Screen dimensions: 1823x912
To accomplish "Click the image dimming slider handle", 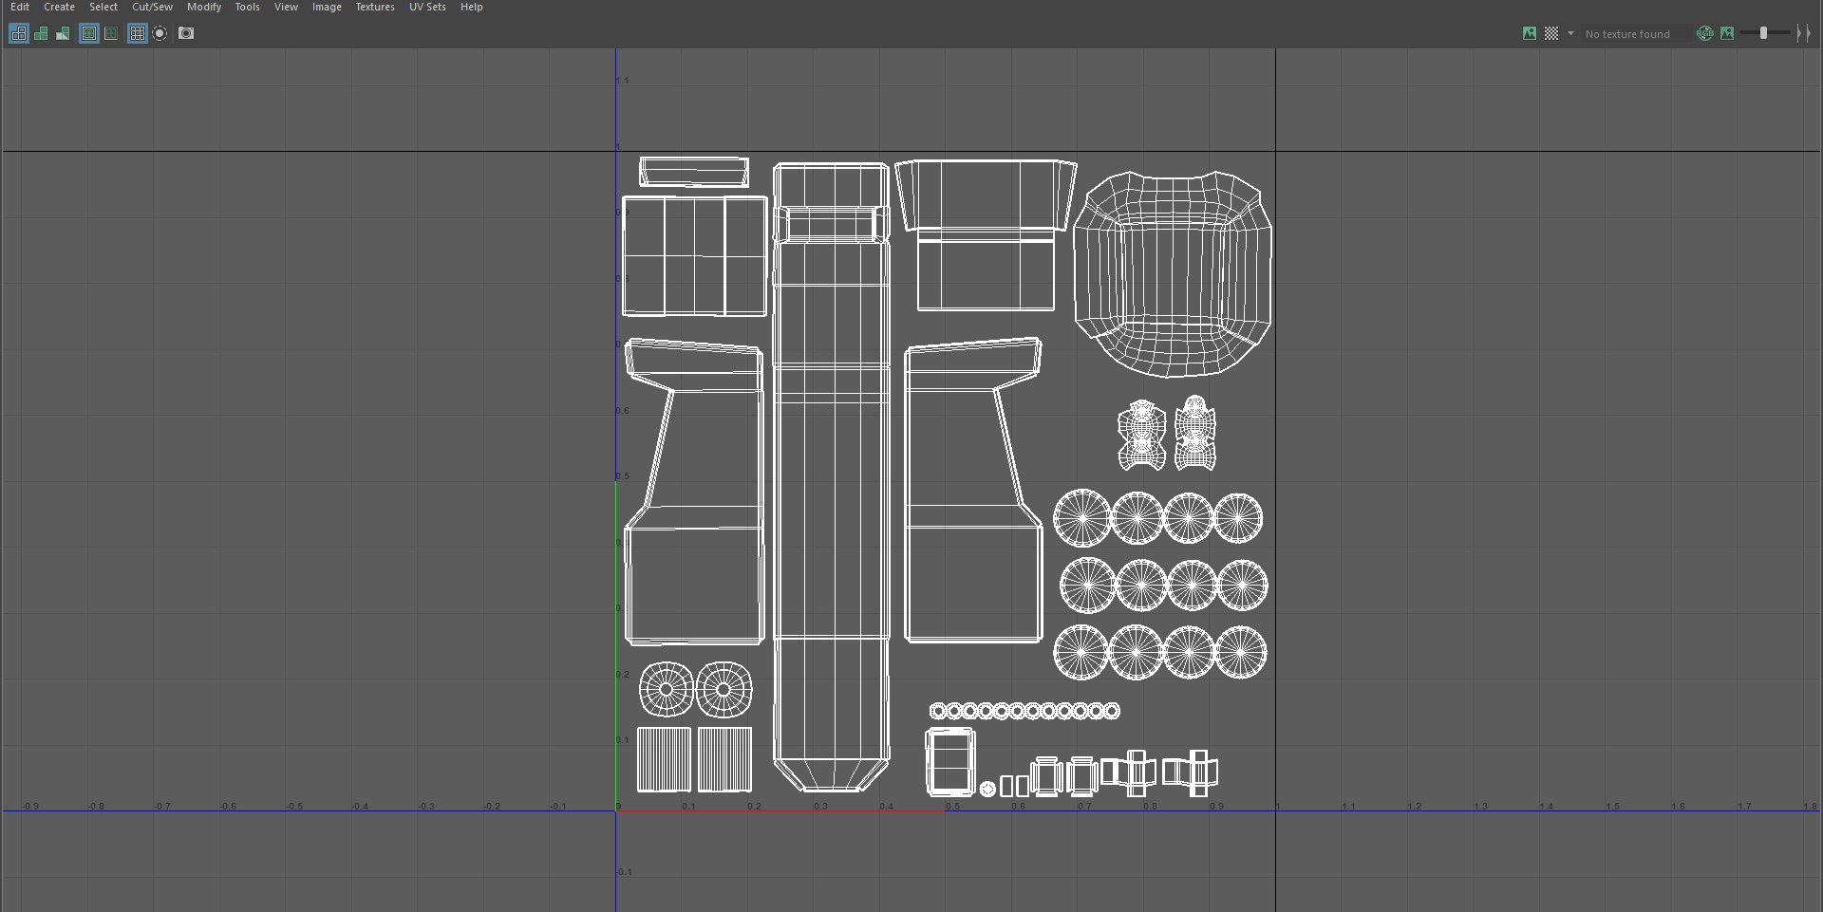I will [x=1763, y=33].
